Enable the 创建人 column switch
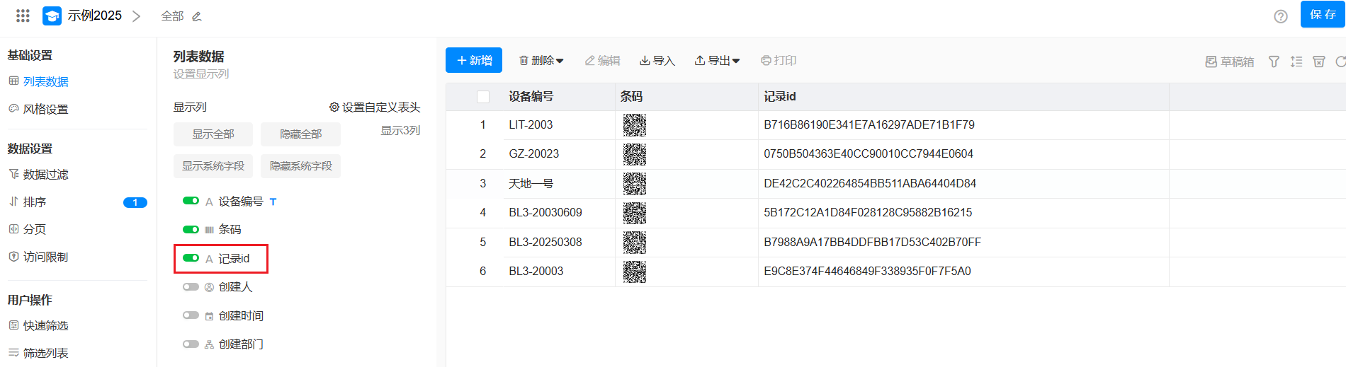Viewport: 1346px width, 367px height. 191,287
